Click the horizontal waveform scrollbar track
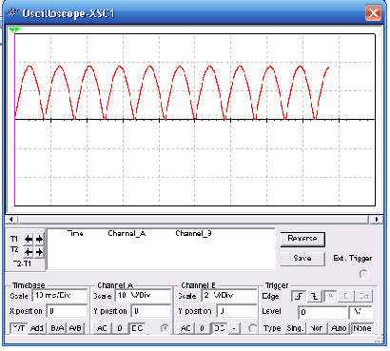This screenshot has height=351, width=390. pos(193,219)
